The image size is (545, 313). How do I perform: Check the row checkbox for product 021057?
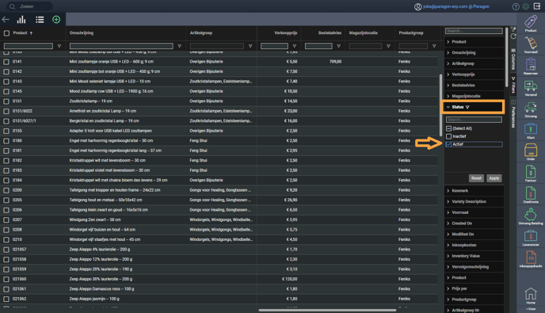pyautogui.click(x=6, y=250)
